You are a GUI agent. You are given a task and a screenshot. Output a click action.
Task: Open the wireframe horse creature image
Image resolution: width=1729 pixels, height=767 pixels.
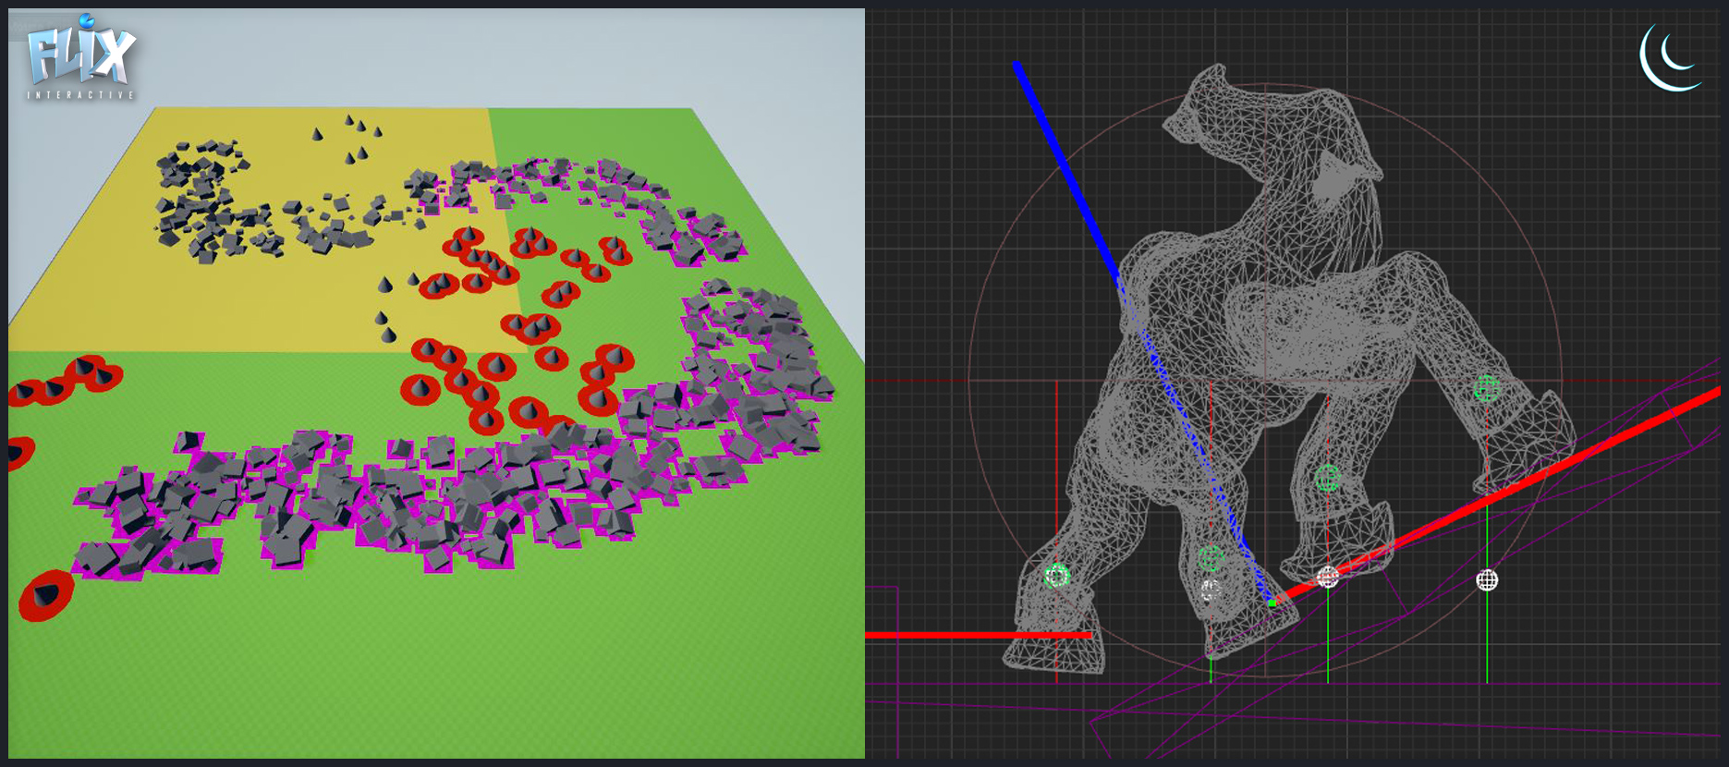coord(1293,383)
